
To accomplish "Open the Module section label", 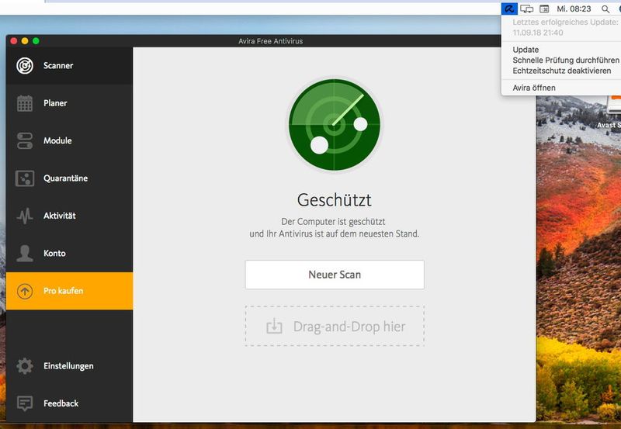I will pos(57,141).
